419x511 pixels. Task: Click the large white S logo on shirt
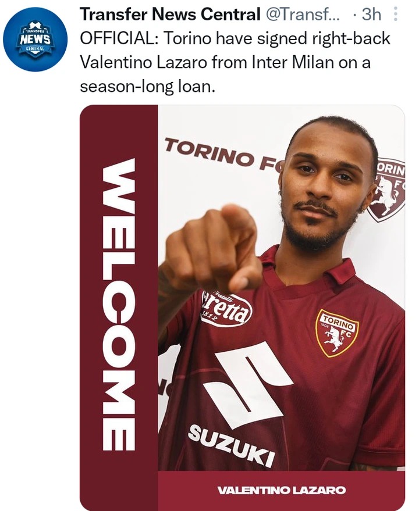click(247, 384)
